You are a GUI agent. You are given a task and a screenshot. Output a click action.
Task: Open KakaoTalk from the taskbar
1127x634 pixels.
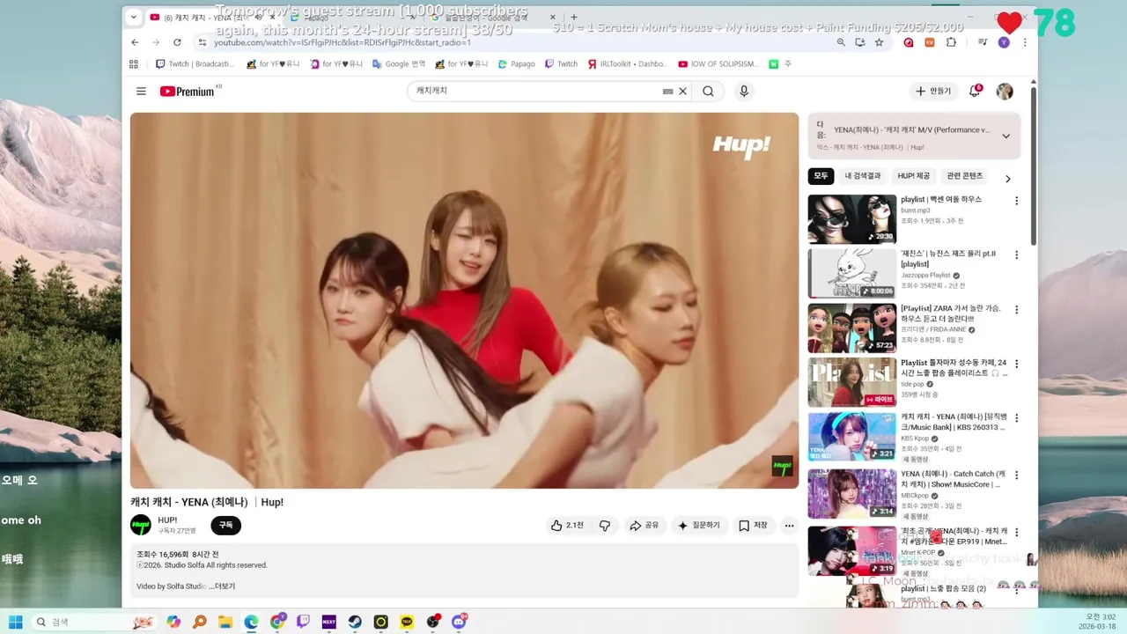(x=407, y=622)
